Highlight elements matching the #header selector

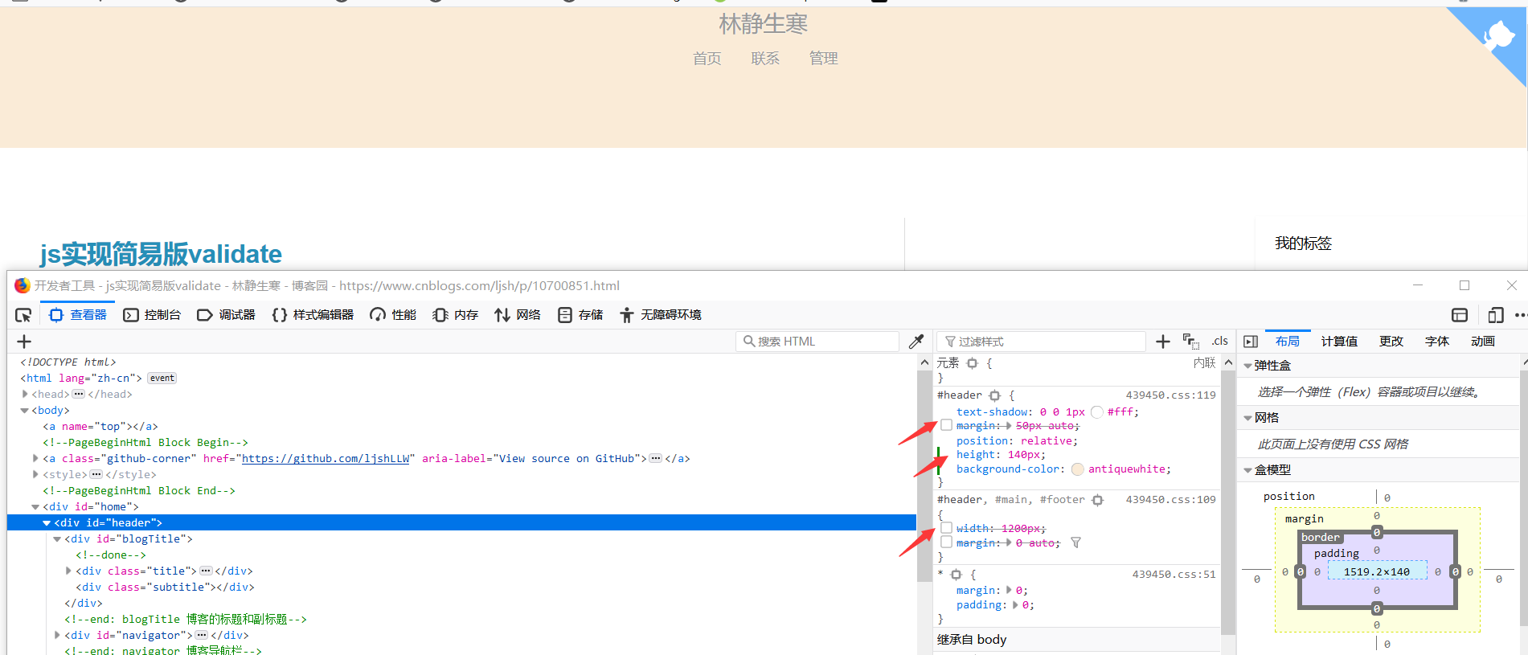coord(994,395)
